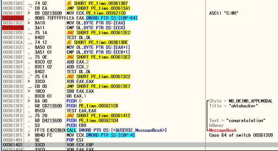Click instruction JE SHORT PE_time.003613DE
Viewport: 278px width, 151px height.
point(97,42)
